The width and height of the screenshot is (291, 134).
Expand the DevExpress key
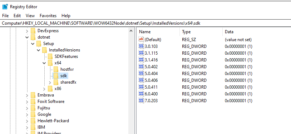pos(27,31)
